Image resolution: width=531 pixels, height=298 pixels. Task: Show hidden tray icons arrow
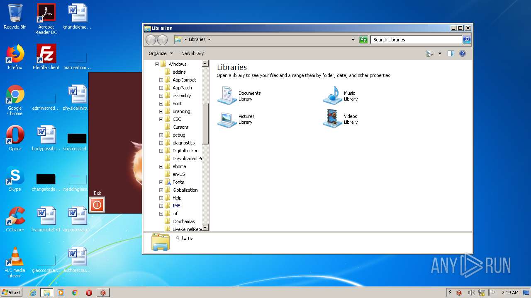[x=450, y=293]
